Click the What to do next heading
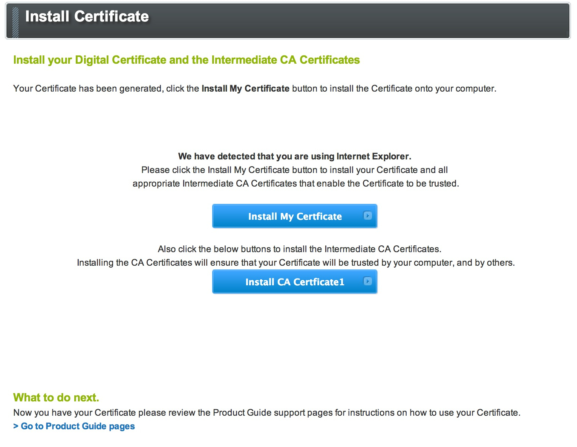This screenshot has height=447, width=577. tap(56, 398)
